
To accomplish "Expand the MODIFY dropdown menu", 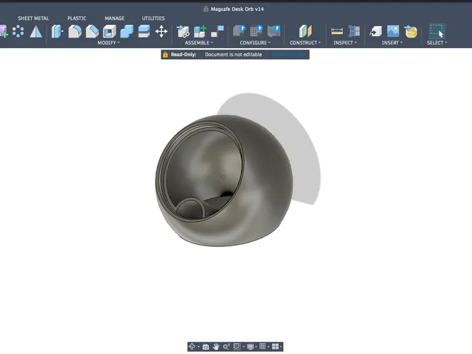I will pyautogui.click(x=108, y=43).
